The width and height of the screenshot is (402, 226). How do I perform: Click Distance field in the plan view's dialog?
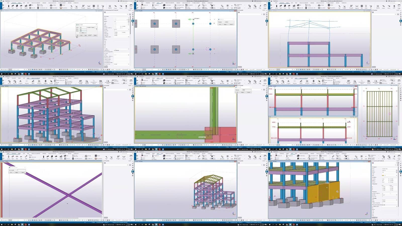point(229,22)
